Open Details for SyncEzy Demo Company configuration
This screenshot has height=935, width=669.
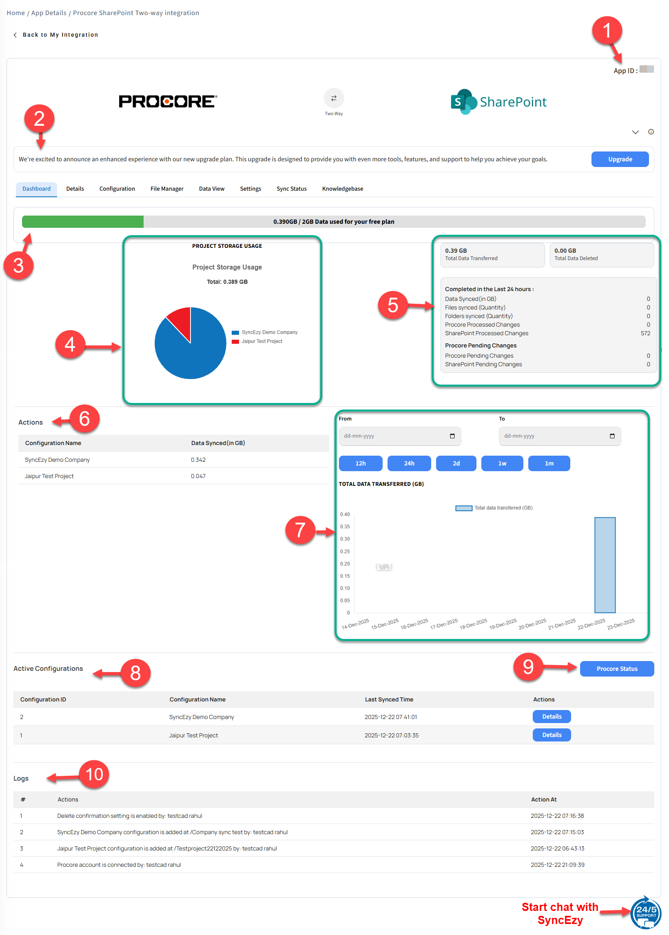(x=552, y=717)
